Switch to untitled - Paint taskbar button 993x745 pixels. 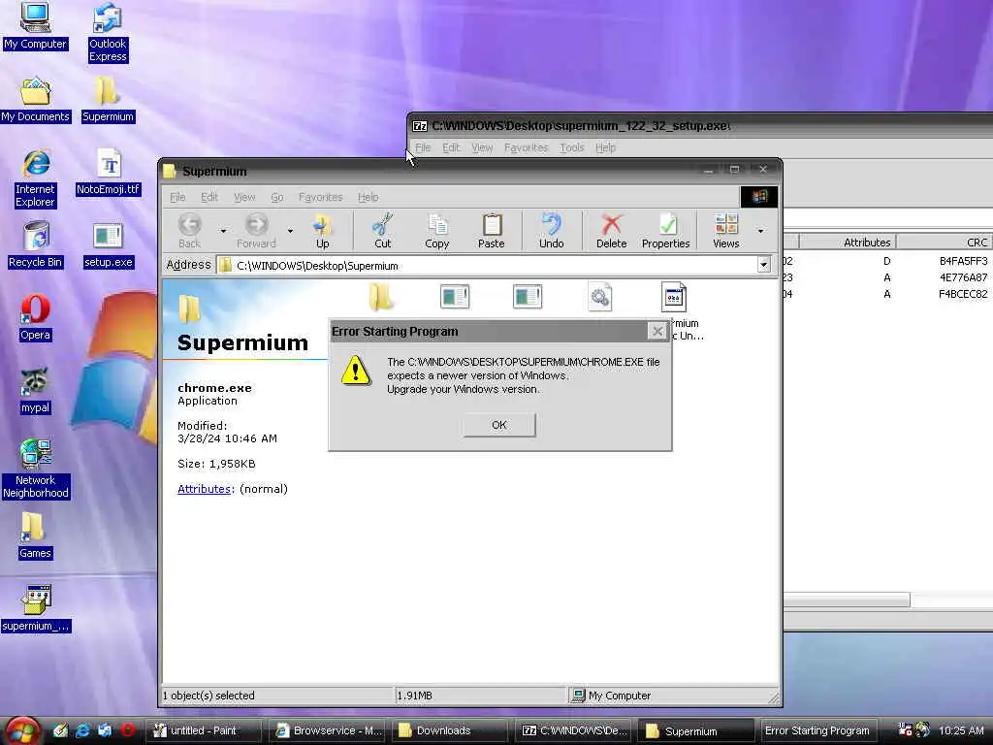coord(204,730)
